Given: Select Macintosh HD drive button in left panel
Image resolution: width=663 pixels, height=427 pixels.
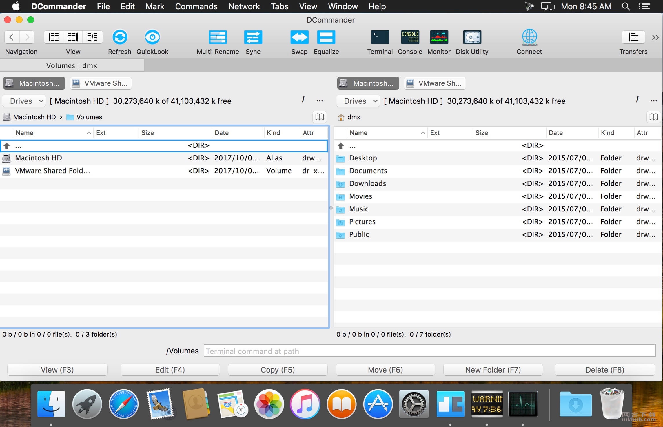Looking at the screenshot, I should tap(34, 83).
